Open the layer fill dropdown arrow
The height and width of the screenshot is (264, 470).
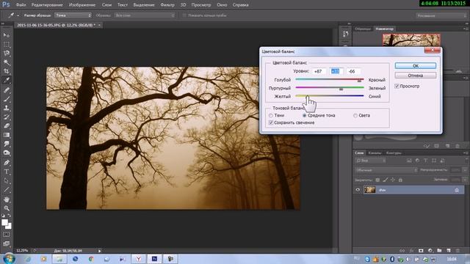tap(465, 180)
